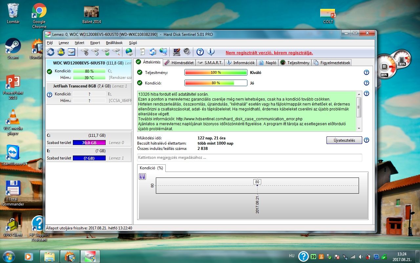The height and width of the screenshot is (263, 420).
Task: Click the Total Commander desktop icon
Action: pos(13,193)
